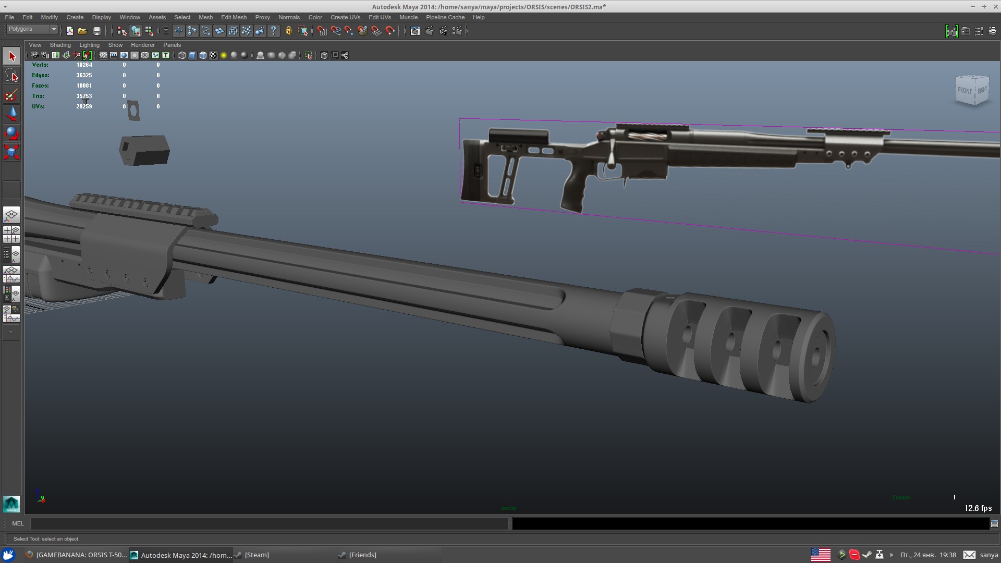This screenshot has height=563, width=1001.
Task: Activate the Move tool cone icon
Action: (x=11, y=114)
